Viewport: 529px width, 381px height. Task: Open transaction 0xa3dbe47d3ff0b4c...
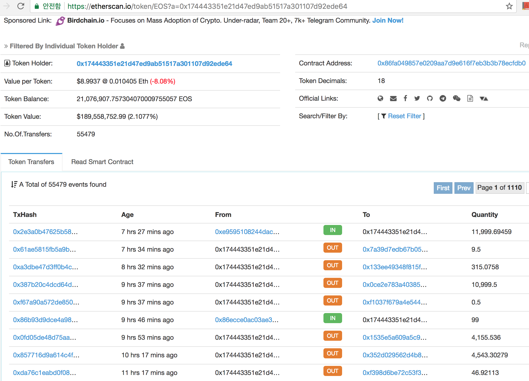(x=46, y=267)
